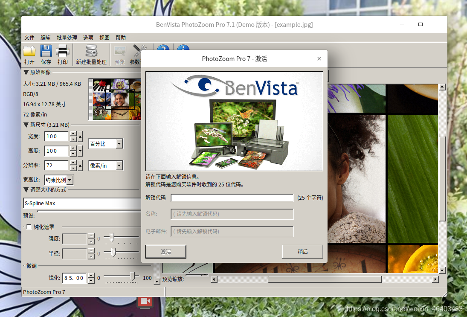Increase 锐化 with the up stepper
Viewport: 467px width, 317px height.
tap(91, 276)
